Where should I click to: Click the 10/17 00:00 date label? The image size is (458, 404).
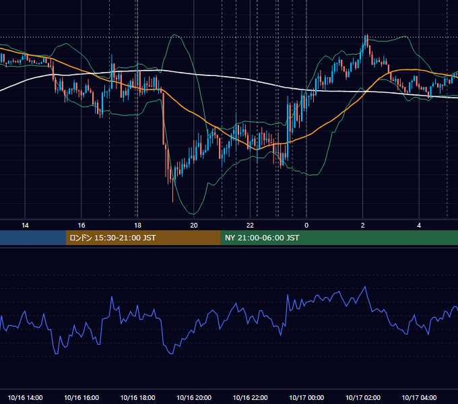[306, 397]
